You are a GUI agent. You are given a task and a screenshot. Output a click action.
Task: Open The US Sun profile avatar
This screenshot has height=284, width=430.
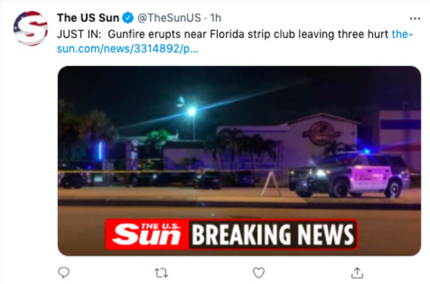coord(31,29)
